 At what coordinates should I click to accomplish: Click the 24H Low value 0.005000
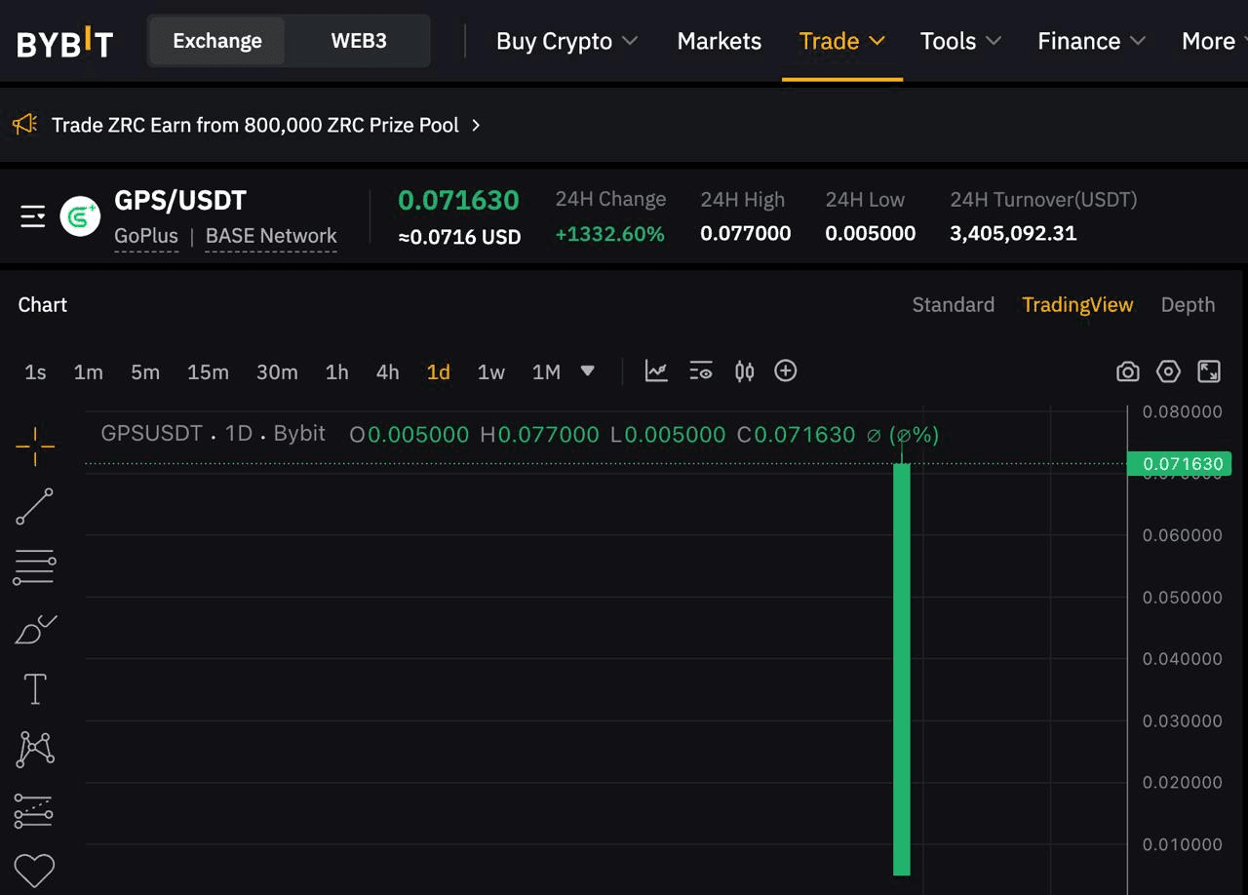[871, 234]
